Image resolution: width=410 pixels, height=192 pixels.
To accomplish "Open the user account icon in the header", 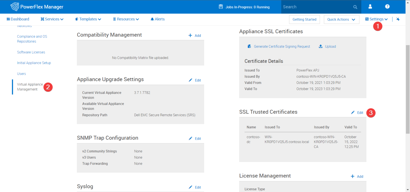I will [x=370, y=7].
